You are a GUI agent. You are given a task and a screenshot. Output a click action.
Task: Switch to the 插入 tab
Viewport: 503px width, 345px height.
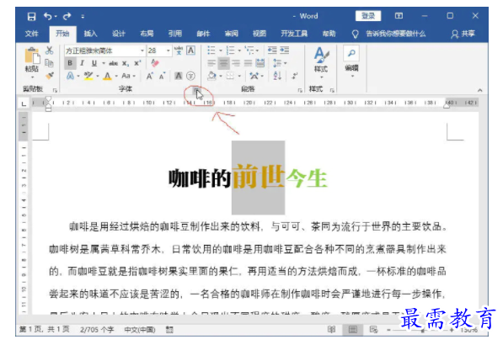[x=90, y=34]
